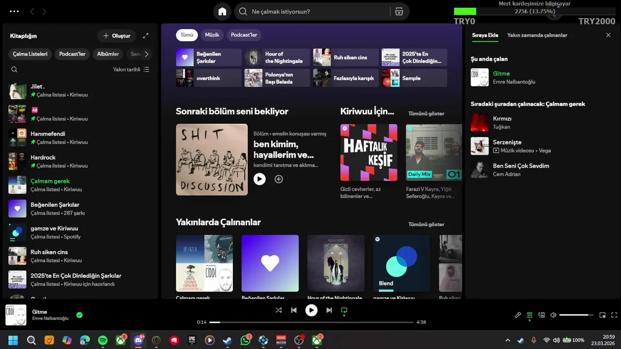Search within your library magnifier icon
This screenshot has width=621, height=349.
[14, 69]
